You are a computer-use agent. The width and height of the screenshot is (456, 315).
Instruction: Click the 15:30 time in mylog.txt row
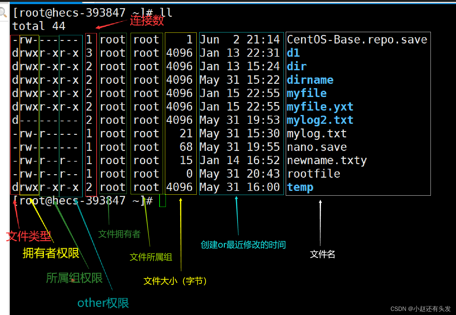[263, 134]
